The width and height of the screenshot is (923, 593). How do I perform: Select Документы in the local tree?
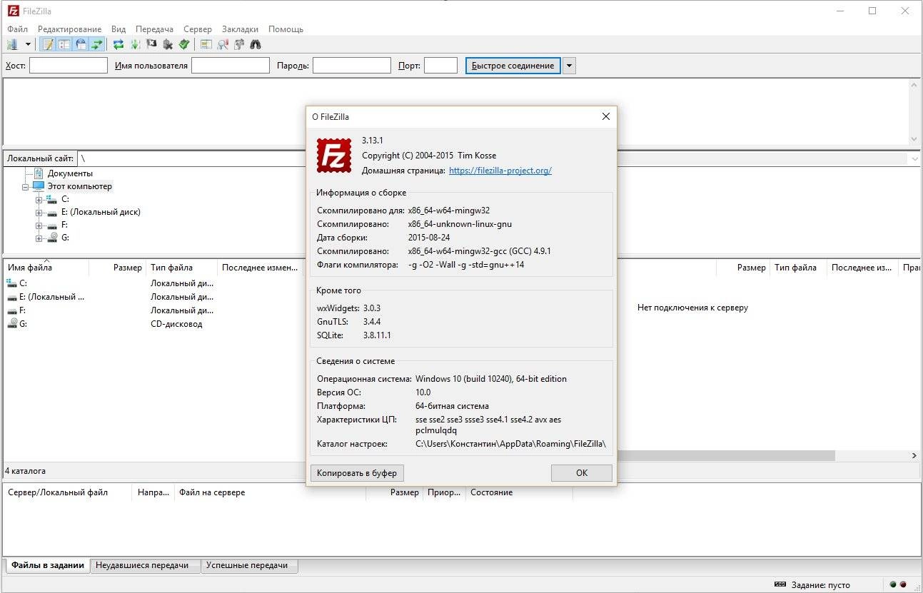70,173
